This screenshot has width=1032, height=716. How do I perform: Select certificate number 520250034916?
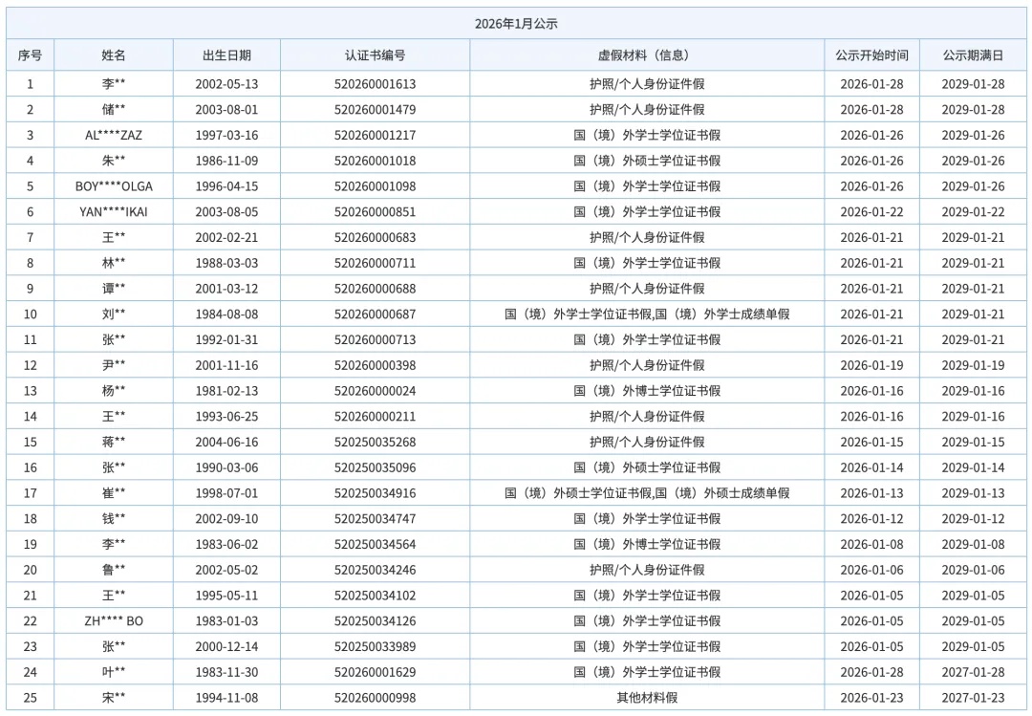(375, 493)
